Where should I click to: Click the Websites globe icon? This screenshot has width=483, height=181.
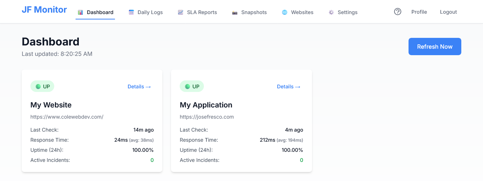pos(285,12)
